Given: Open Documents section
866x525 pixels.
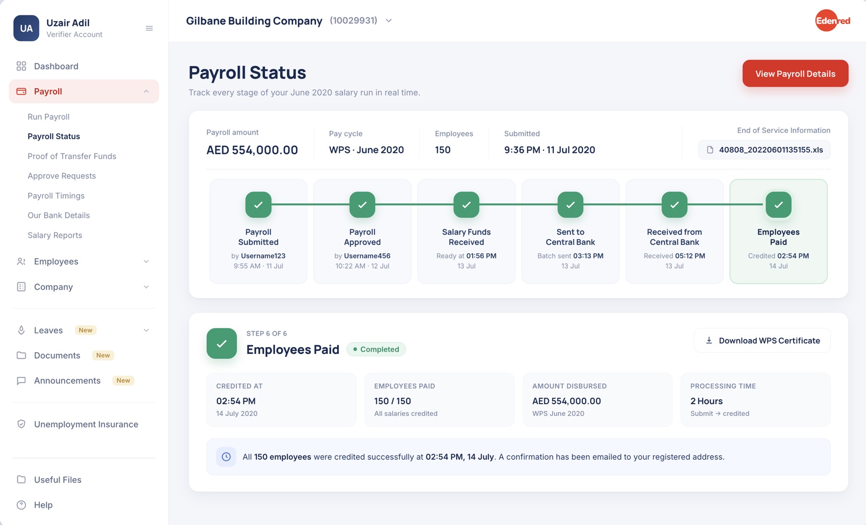Looking at the screenshot, I should [84, 355].
